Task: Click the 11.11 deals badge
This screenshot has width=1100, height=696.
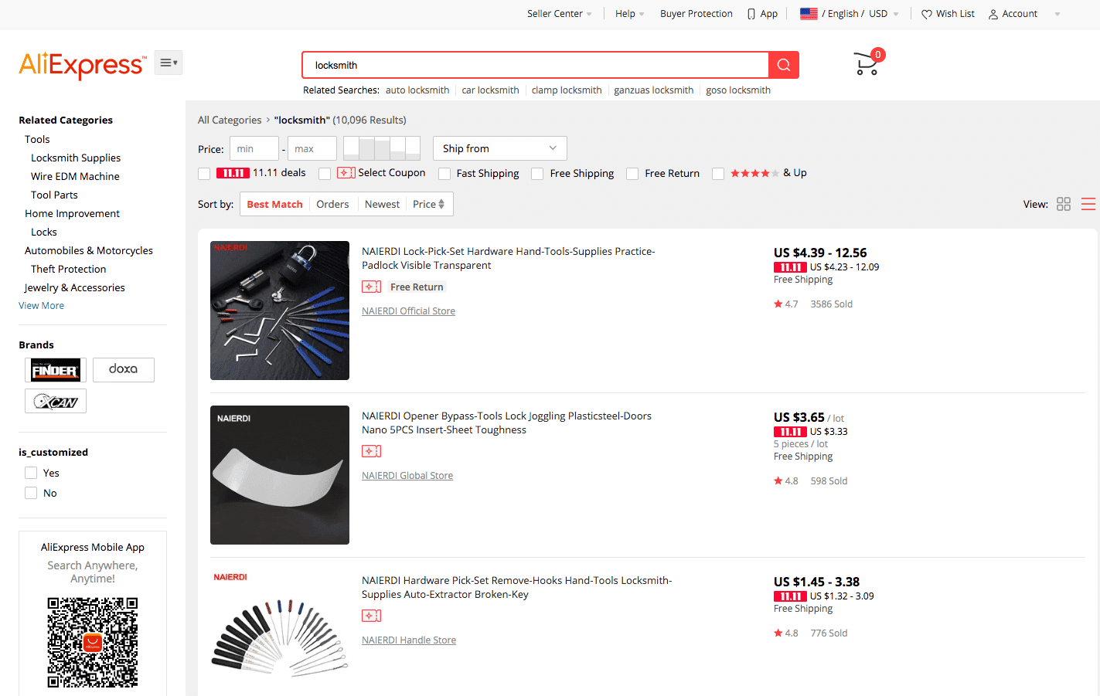Action: click(233, 173)
